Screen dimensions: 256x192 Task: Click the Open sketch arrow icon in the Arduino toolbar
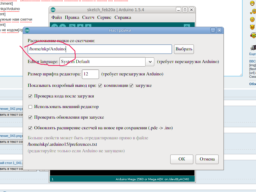click(x=80, y=26)
